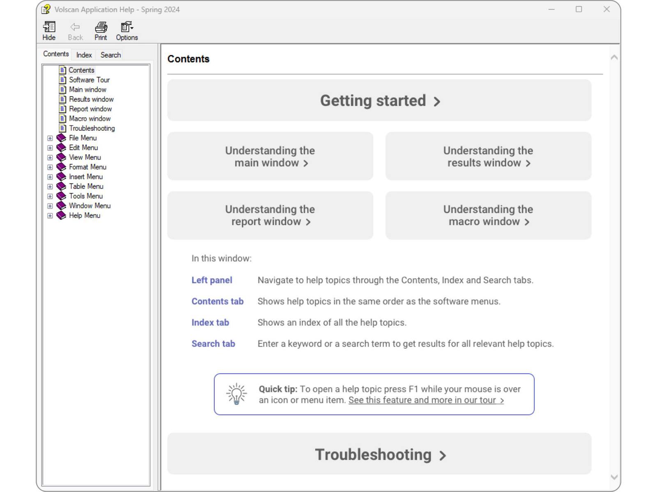Select the File Menu label in the tree
Viewport: 657px width, 492px height.
[x=83, y=138]
